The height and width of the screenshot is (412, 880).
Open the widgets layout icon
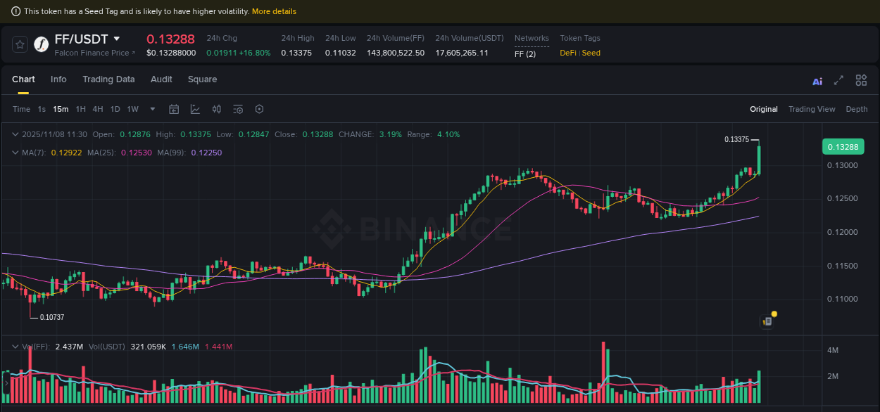coord(861,80)
